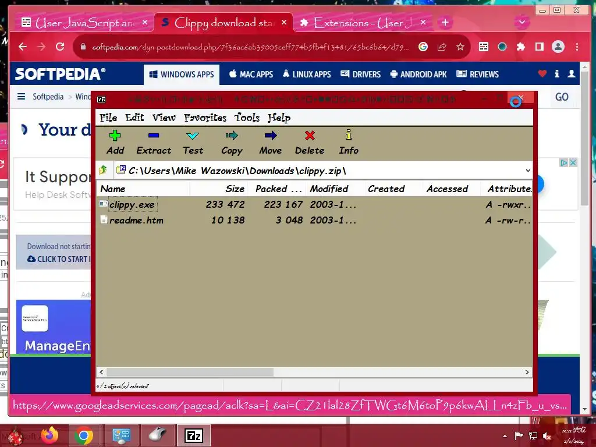Switch to the User JavaScript browser tab
Screen dimensions: 596x447
pyautogui.click(x=84, y=23)
